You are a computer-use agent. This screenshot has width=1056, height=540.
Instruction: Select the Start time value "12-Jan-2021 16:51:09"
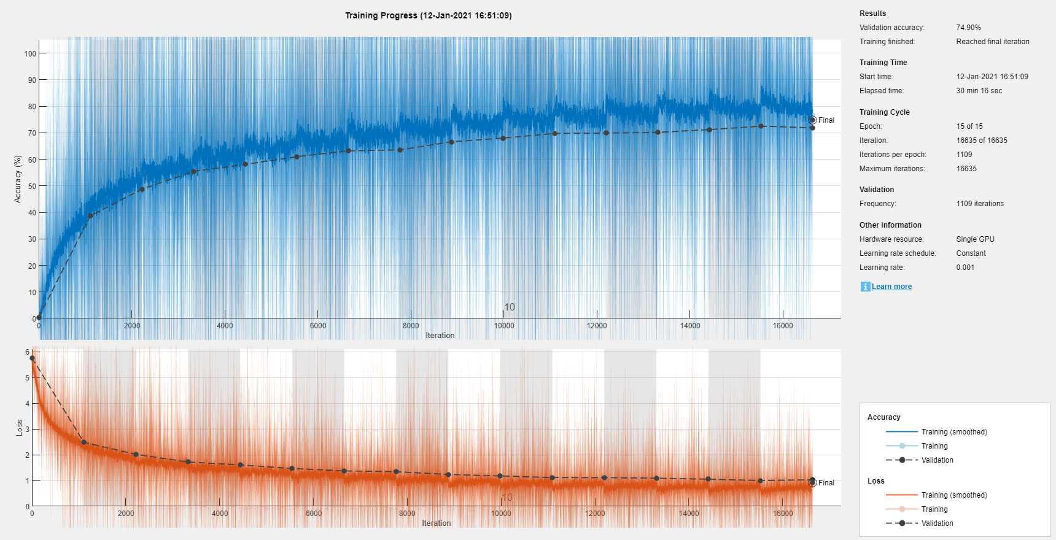point(992,77)
